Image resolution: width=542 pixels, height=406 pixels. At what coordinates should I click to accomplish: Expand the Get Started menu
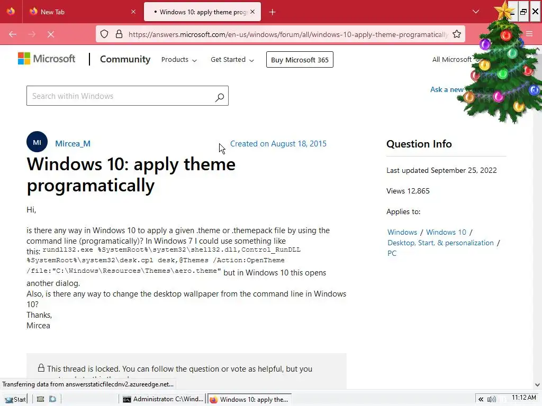[x=232, y=60]
